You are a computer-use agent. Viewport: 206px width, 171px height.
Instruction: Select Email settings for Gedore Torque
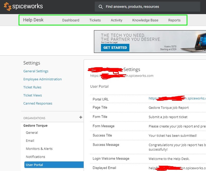30,141
